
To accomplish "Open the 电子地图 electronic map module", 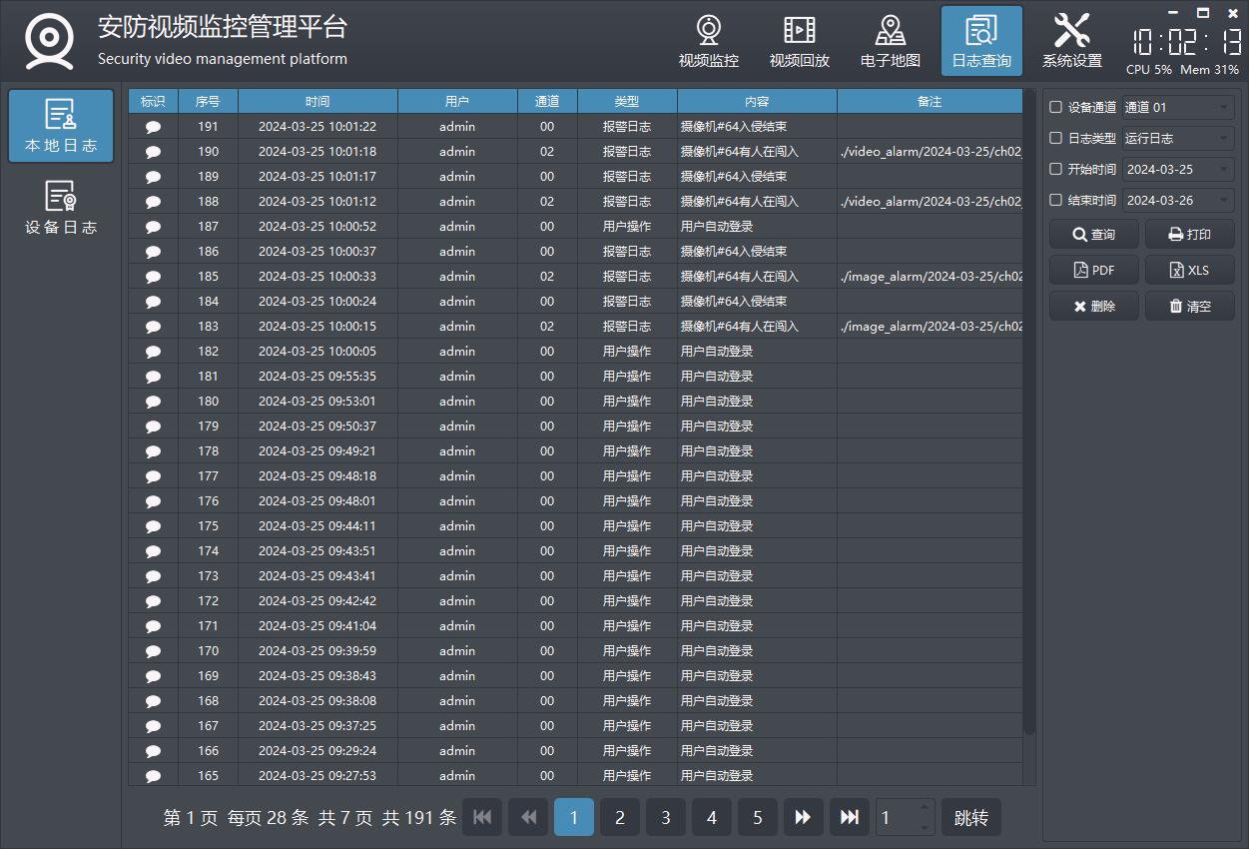I will pyautogui.click(x=890, y=41).
